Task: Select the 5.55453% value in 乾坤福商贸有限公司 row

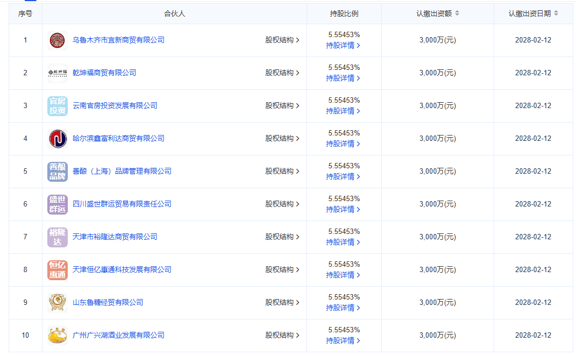Action: tap(344, 68)
